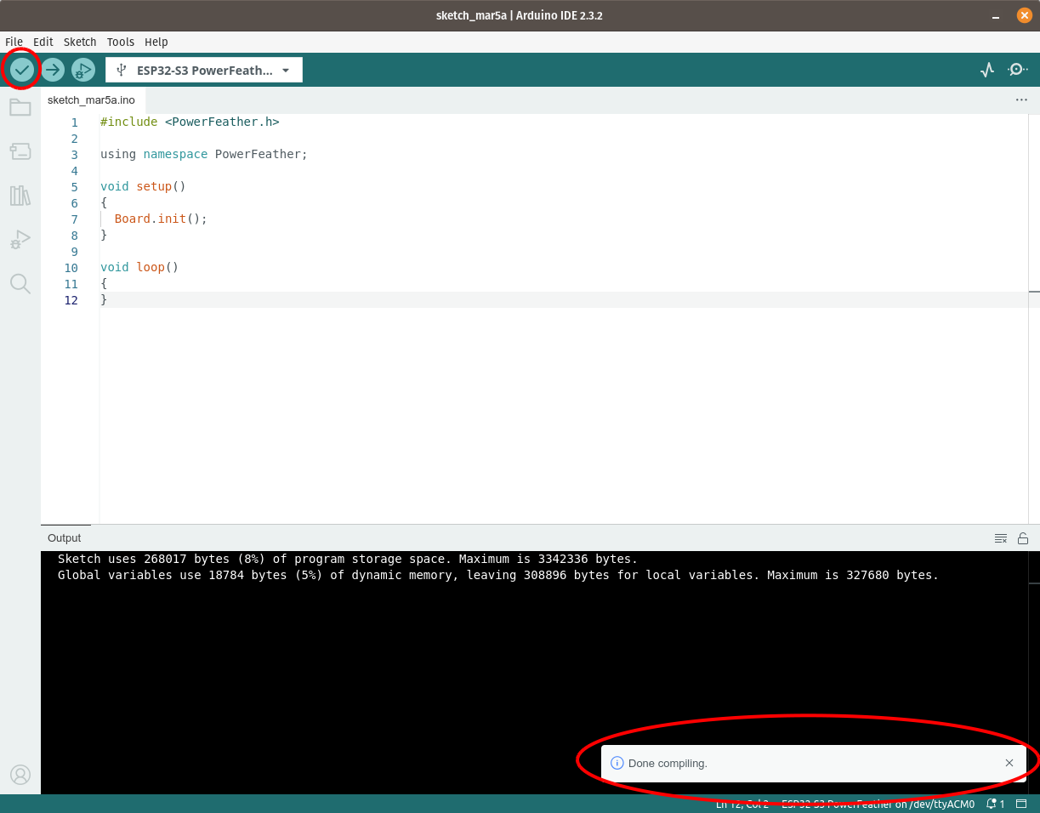Start debugging from the toolbar

[x=83, y=70]
